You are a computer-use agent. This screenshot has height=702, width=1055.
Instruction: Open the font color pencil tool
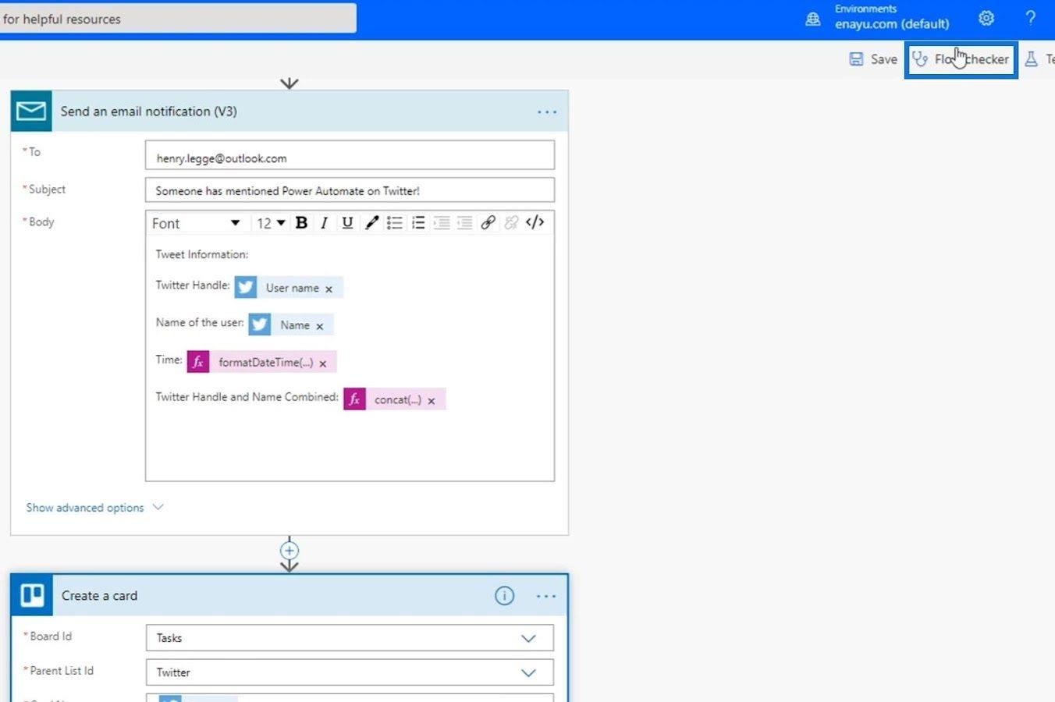pyautogui.click(x=371, y=223)
